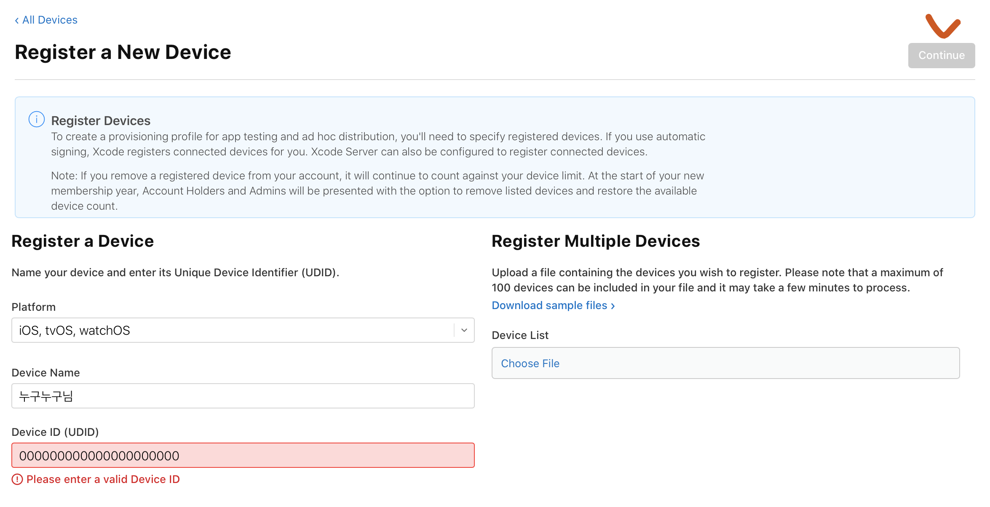The image size is (990, 507).
Task: Focus the Device Name text field
Action: [243, 396]
